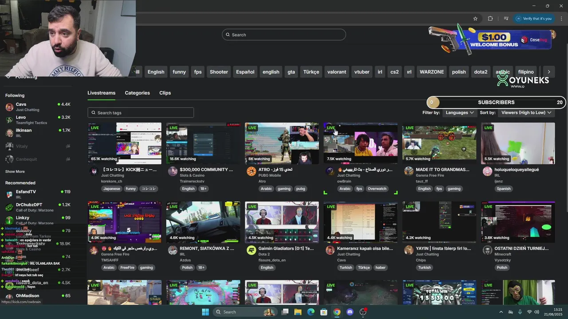Open Chips channel avatar
The width and height of the screenshot is (568, 319).
click(x=409, y=250)
